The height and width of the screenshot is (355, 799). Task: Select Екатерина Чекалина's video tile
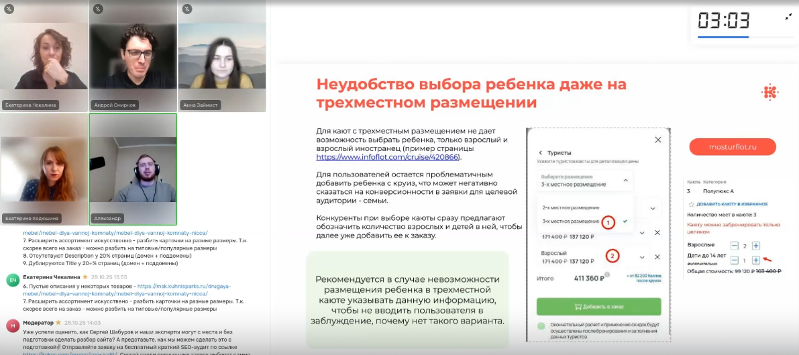coord(44,56)
